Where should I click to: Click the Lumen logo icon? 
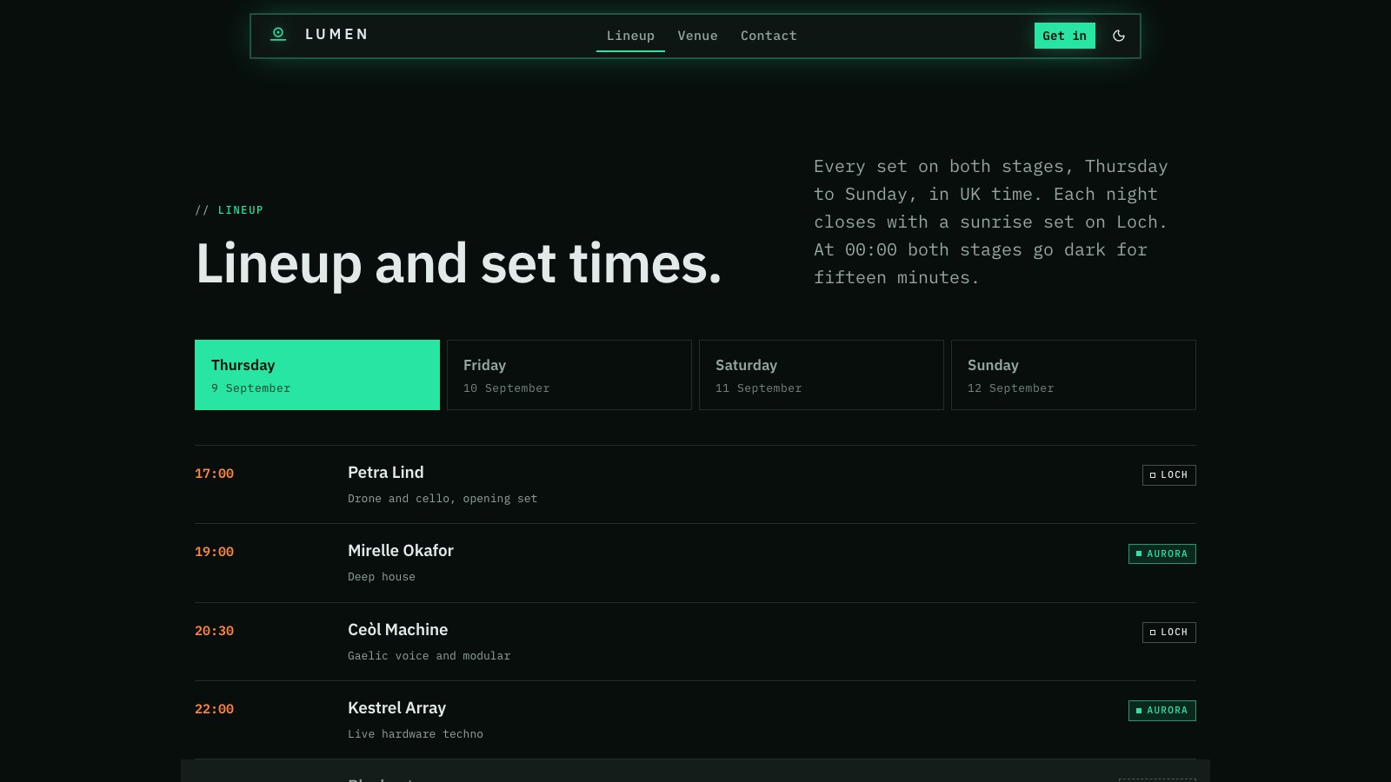tap(278, 35)
